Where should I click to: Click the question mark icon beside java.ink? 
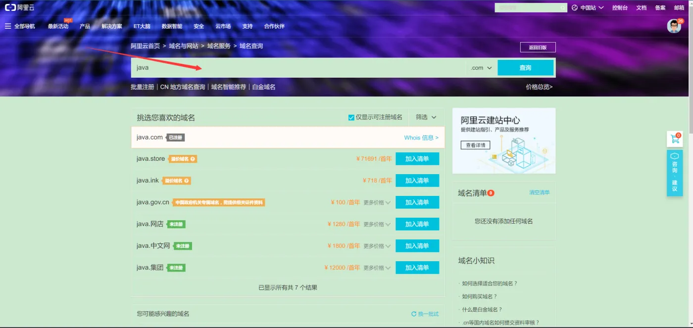click(x=187, y=181)
